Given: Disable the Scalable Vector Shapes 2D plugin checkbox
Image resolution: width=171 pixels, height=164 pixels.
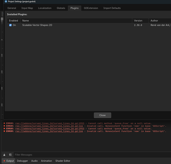Looking at the screenshot, I should [10, 25].
